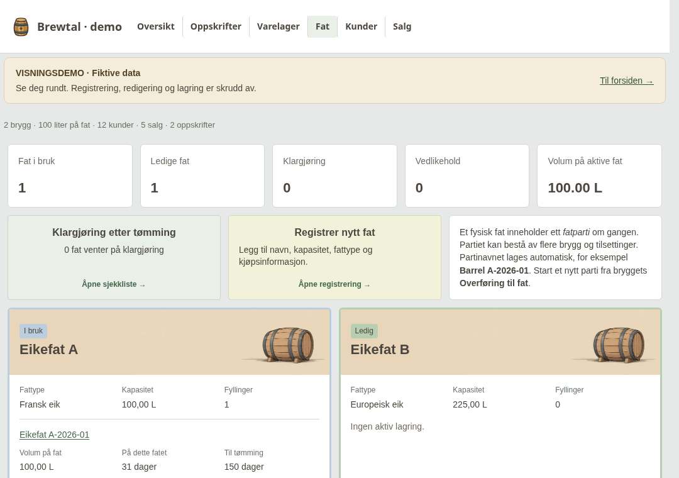Viewport: 679px width, 478px height.
Task: Click the Vedlikehold count card
Action: click(466, 175)
